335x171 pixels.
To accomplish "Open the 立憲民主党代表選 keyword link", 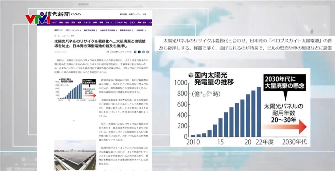I will [x=108, y=30].
